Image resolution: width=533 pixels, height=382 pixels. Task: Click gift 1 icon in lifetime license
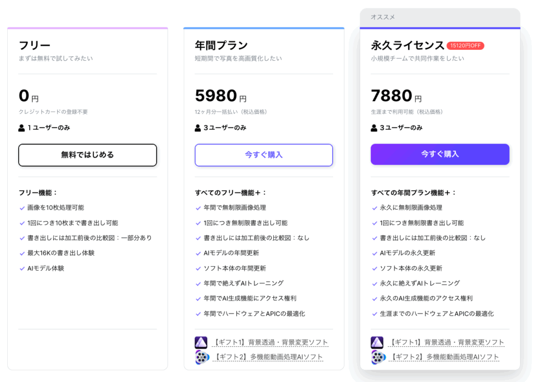[x=377, y=343]
